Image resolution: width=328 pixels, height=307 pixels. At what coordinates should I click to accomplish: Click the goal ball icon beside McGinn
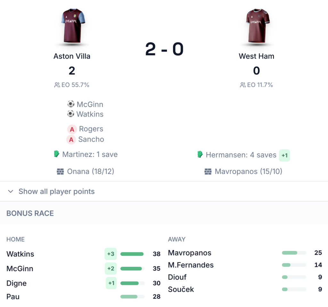(71, 104)
